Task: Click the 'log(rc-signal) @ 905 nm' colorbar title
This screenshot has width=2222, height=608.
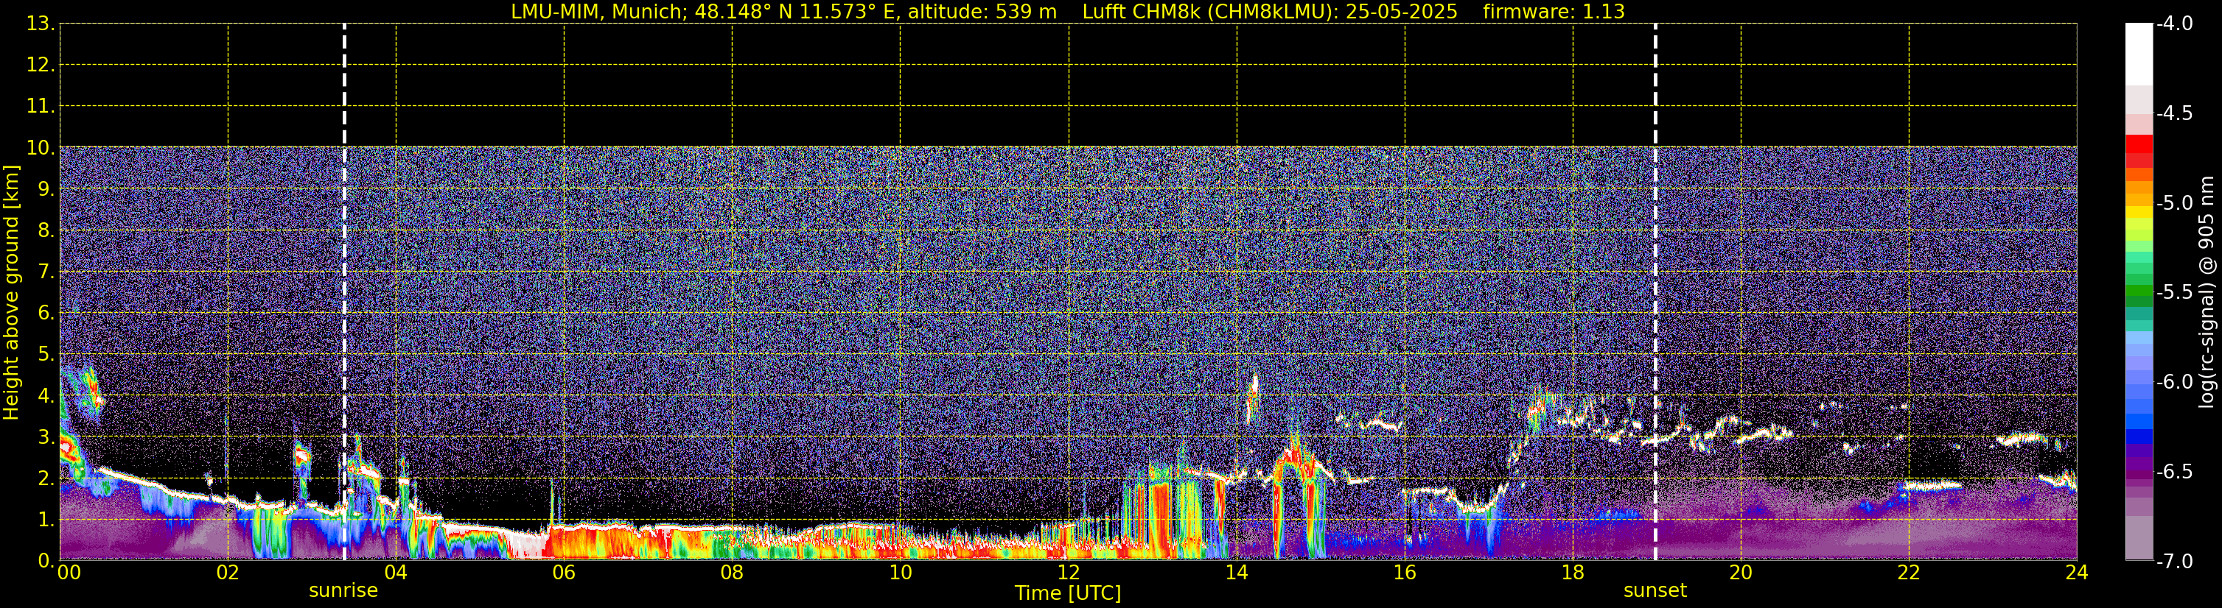Action: 2207,292
